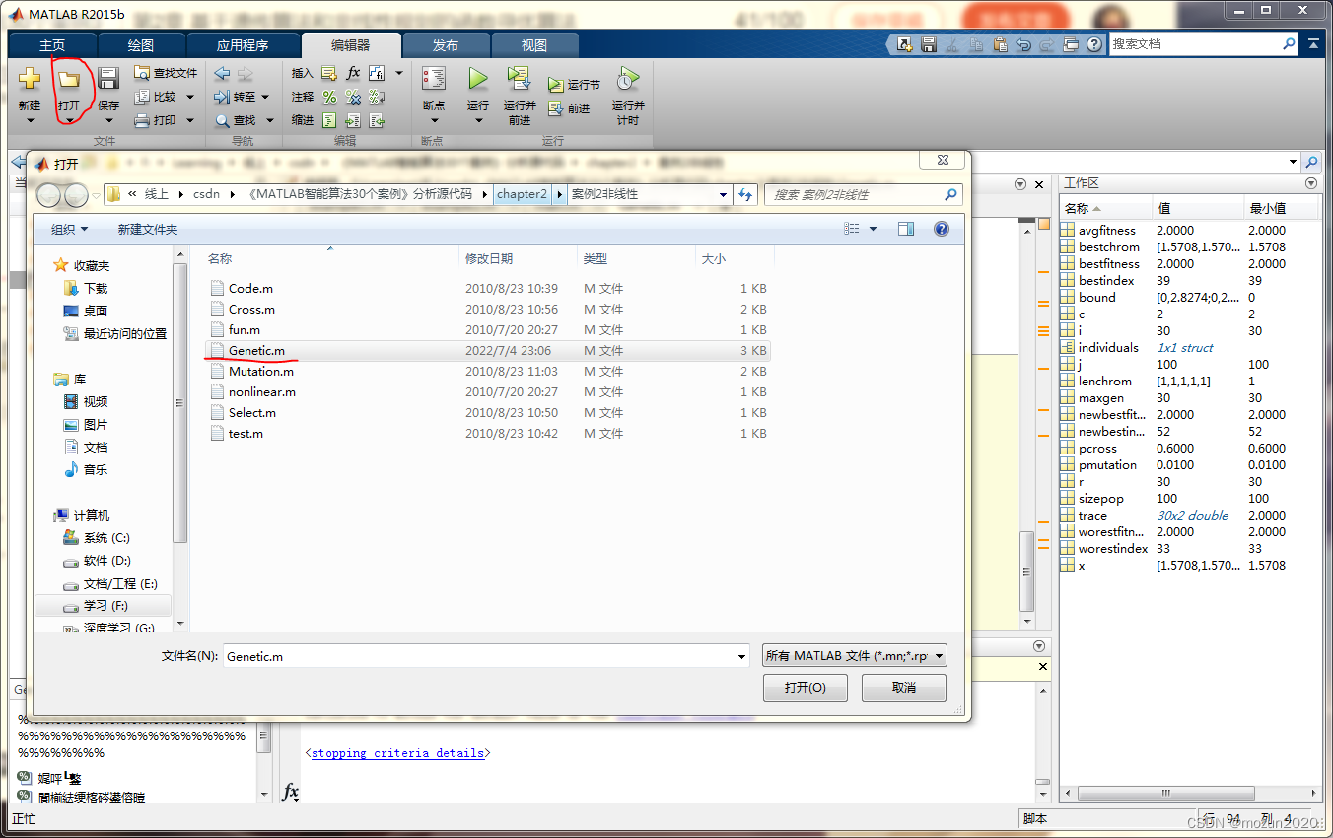Click the insert section icon beside 插入

pos(329,73)
